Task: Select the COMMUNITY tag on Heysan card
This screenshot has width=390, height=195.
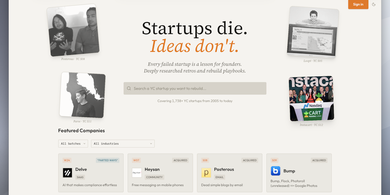Action: (x=154, y=177)
